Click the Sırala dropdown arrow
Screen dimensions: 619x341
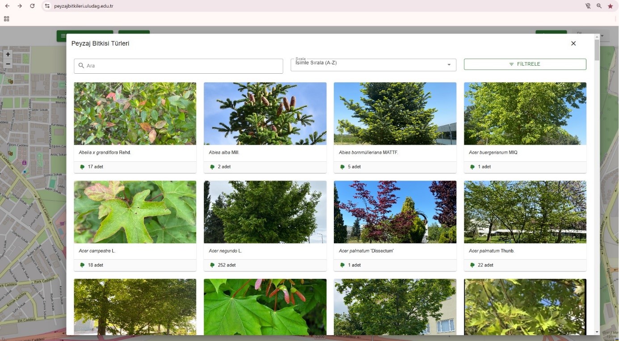click(x=449, y=65)
